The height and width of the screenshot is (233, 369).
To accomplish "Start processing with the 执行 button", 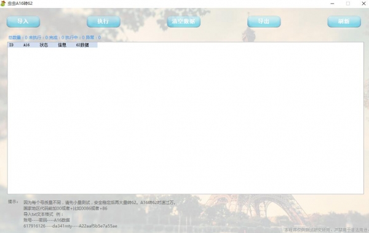I will pos(103,22).
